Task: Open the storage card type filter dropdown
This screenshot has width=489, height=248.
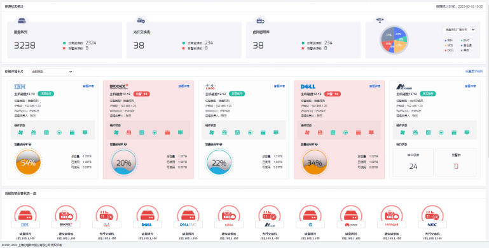Action: point(51,72)
